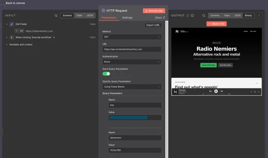This screenshot has width=268, height=158.
Task: Click the query parameter Name field 'key'
Action: [135, 105]
